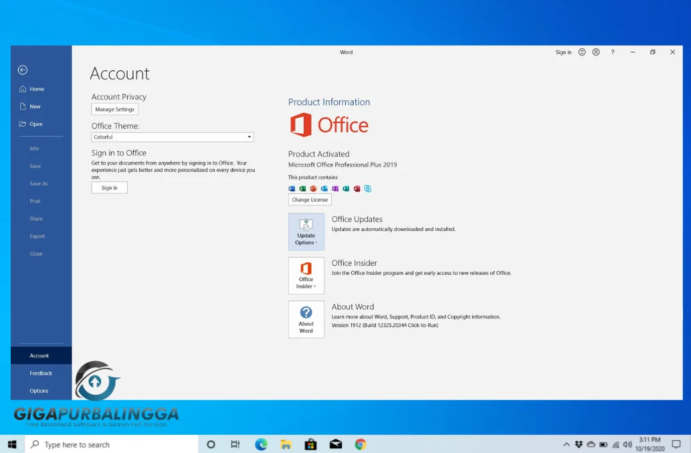
Task: Open the Office Theme dropdown
Action: click(173, 137)
